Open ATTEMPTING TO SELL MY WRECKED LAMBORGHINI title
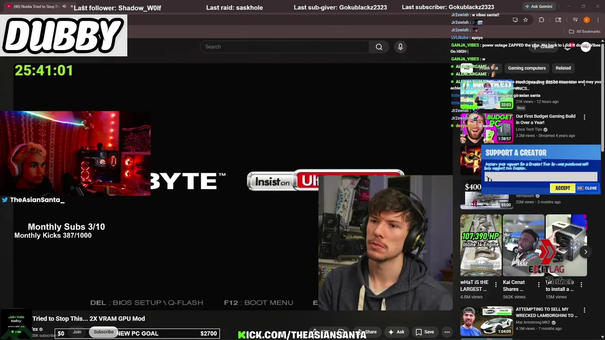This screenshot has width=605, height=340. [546, 312]
